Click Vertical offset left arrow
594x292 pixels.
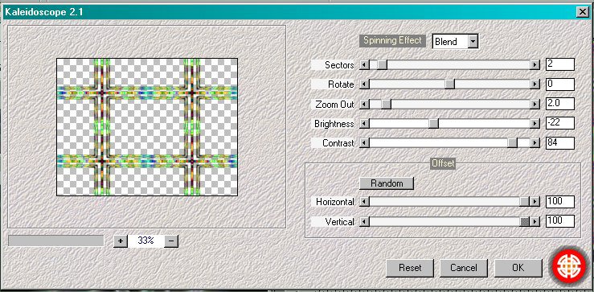364,221
